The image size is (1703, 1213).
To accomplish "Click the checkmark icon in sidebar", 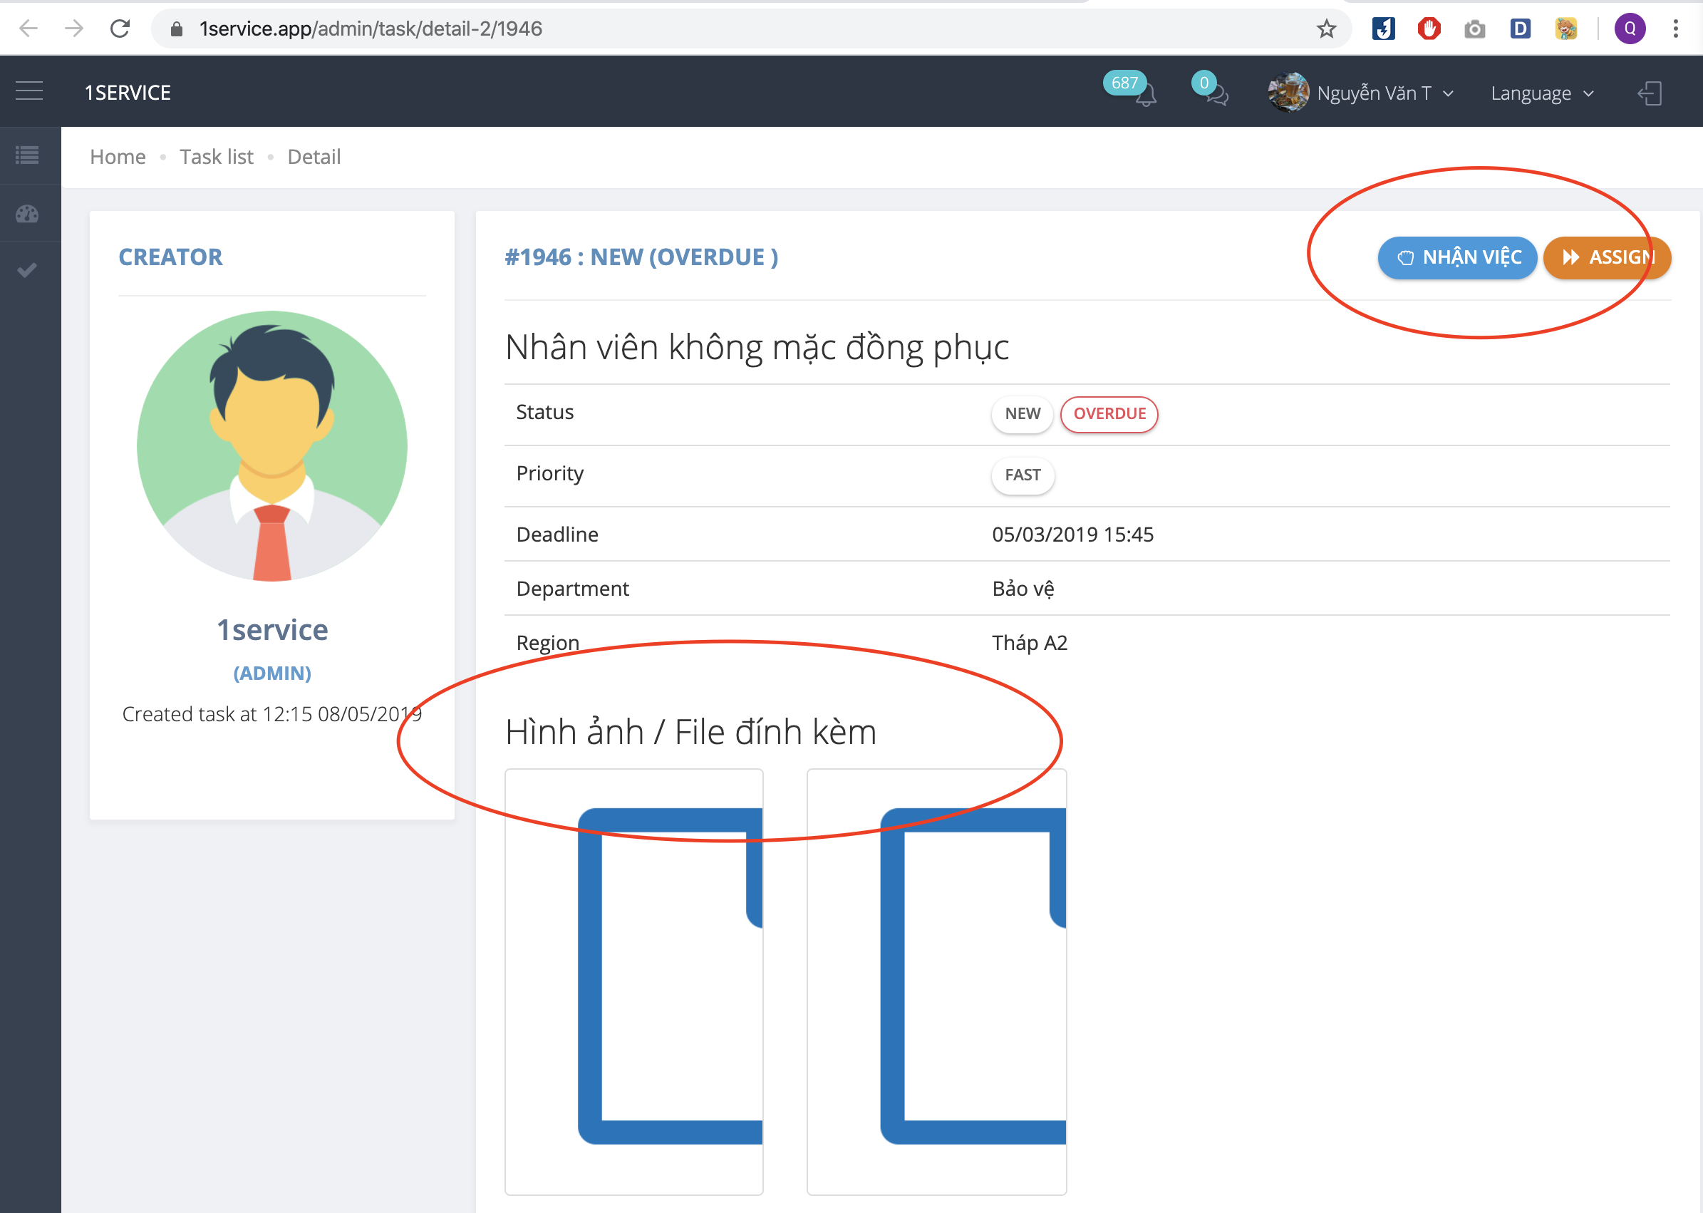I will [28, 270].
